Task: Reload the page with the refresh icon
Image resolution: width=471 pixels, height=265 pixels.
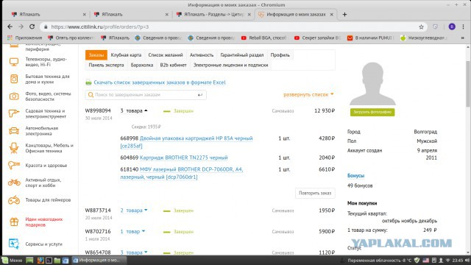Action: tap(32, 26)
